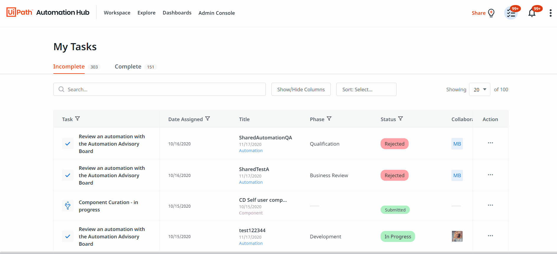Open the vertical three-dot header menu

pos(551,13)
